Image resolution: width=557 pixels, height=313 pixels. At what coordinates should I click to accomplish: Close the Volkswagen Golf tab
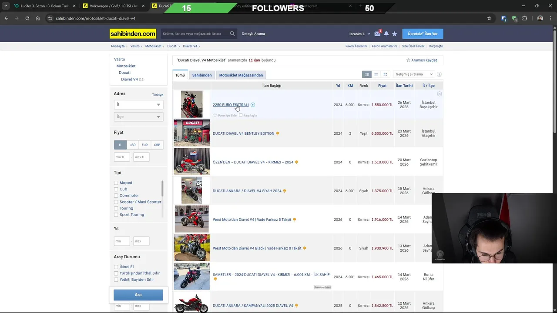pos(143,6)
